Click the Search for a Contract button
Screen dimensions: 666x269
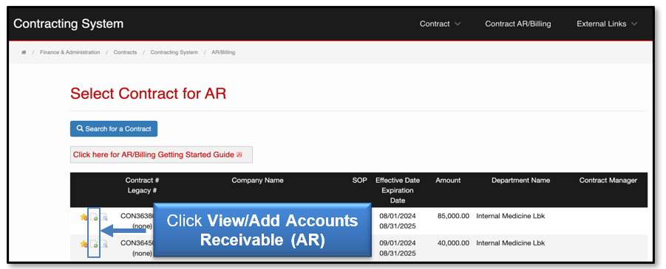[x=114, y=129]
